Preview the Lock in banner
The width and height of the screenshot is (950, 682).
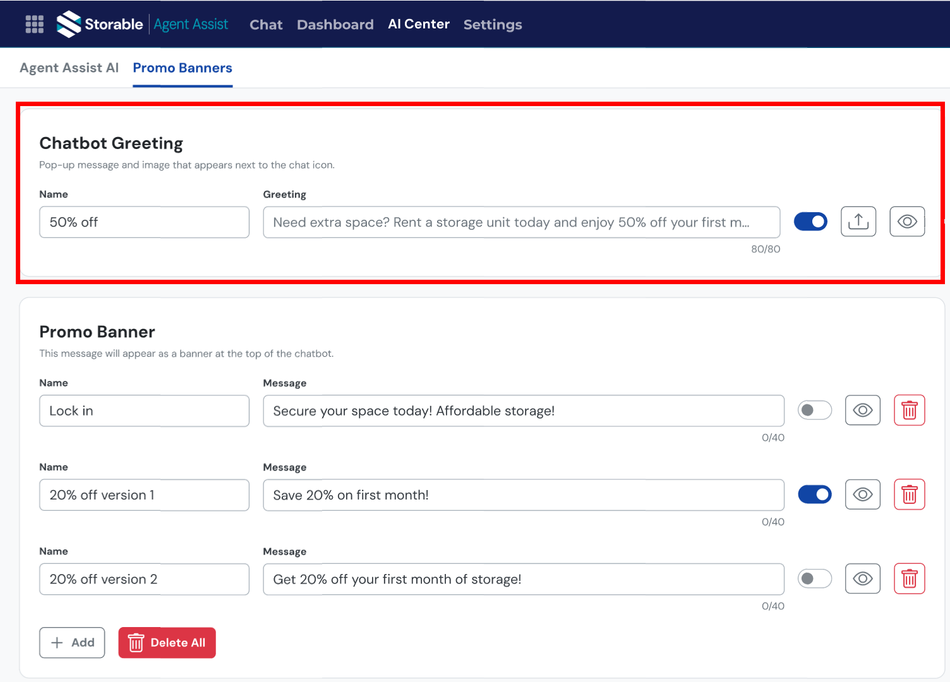tap(862, 410)
